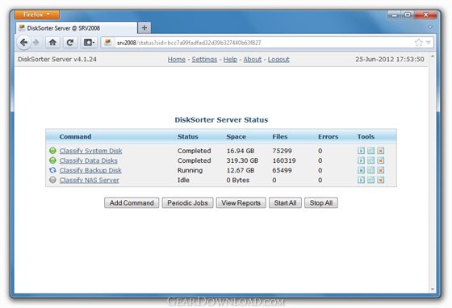Open the Help link

pos(230,60)
